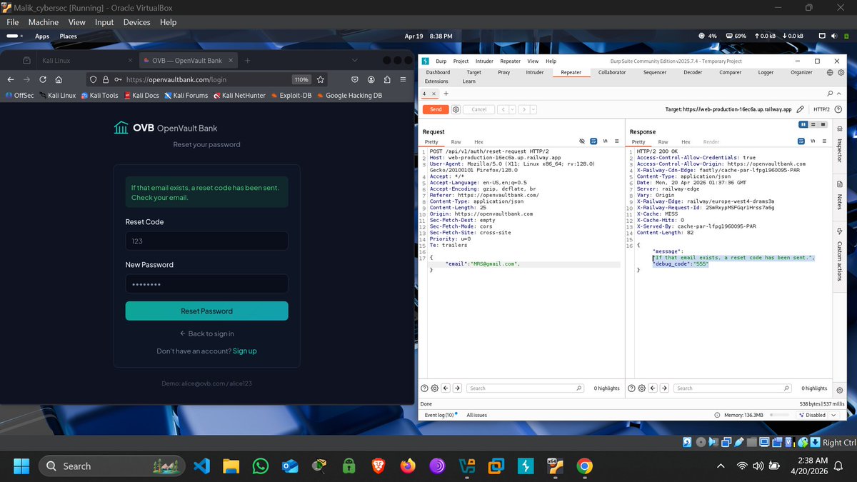Open the Extensions tab in Burp
This screenshot has height=482, width=857.
click(x=436, y=81)
